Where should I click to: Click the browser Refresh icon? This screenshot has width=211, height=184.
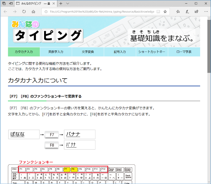coord(24,11)
